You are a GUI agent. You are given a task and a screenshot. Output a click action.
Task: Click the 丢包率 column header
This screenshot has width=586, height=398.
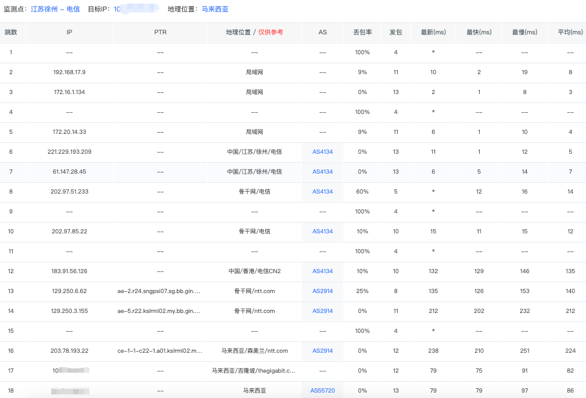click(362, 32)
